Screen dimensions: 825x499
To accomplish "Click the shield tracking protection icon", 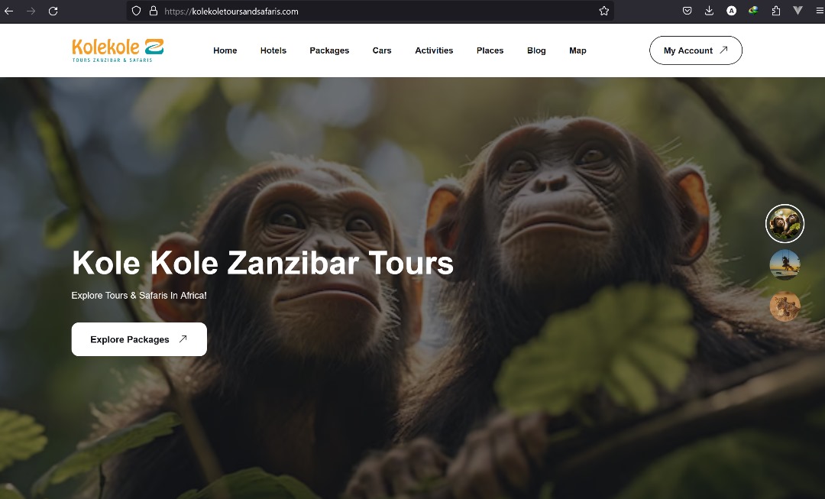I will coord(136,11).
